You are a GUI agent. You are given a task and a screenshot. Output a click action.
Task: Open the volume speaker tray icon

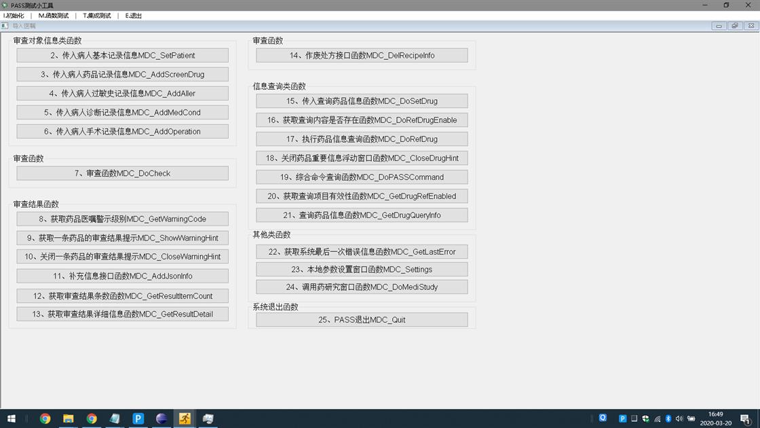[679, 418]
